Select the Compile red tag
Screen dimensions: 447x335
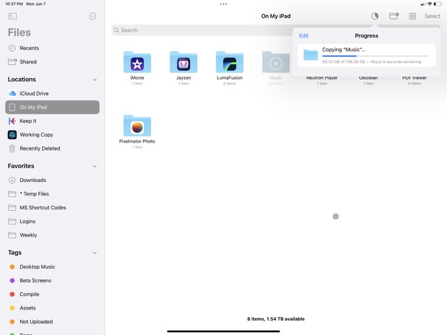click(53, 294)
